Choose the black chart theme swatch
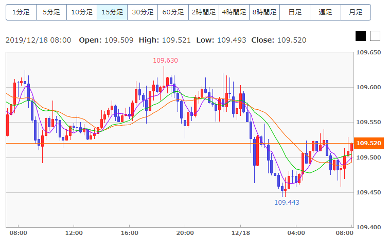Screen dimensions: 389x239 pyautogui.click(x=361, y=36)
